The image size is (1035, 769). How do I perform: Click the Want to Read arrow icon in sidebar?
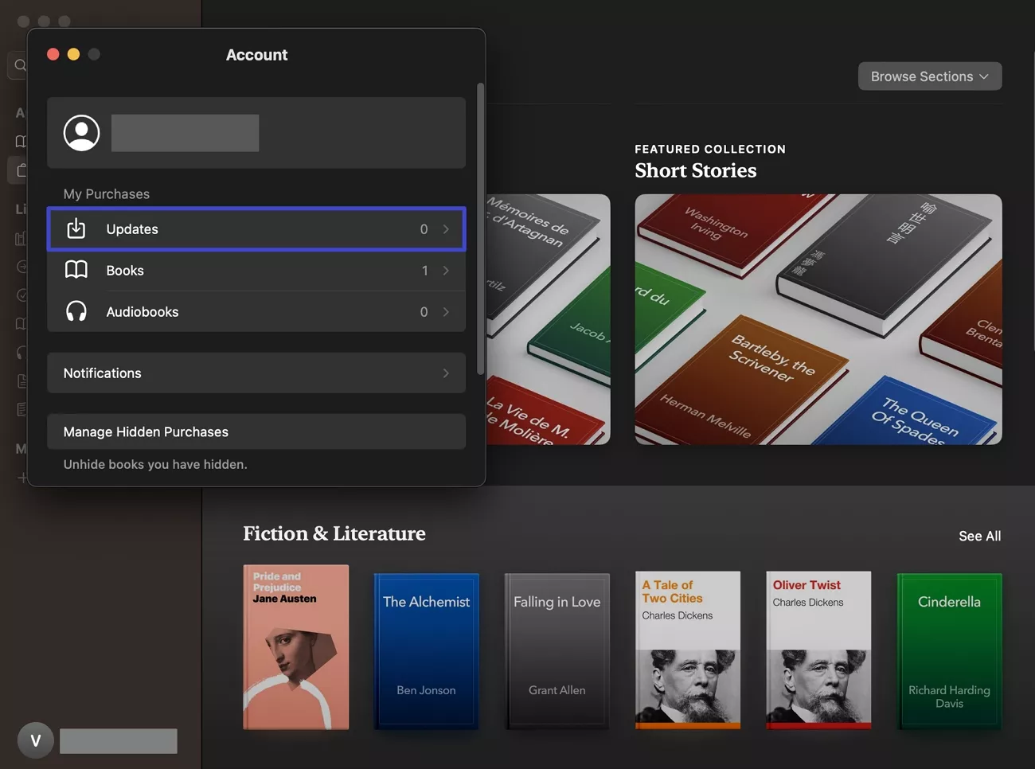click(21, 266)
